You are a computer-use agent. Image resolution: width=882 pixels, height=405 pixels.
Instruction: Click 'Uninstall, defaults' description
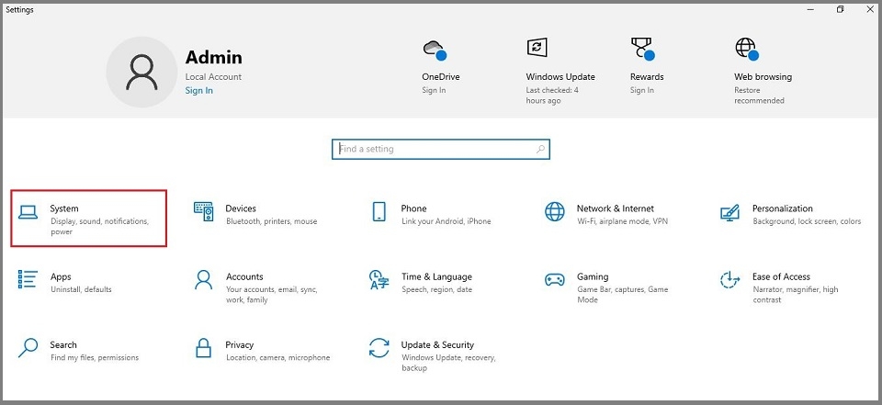[x=81, y=289]
